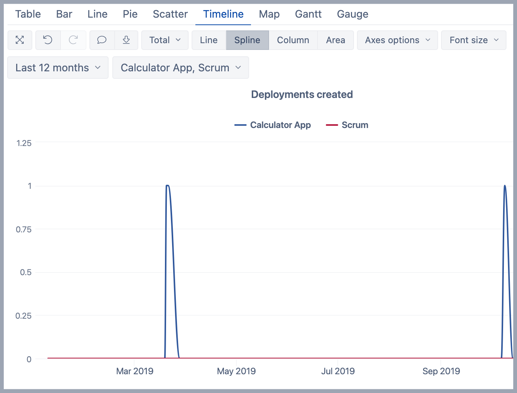Expand Calculator App, Scrum project filter

pos(180,68)
